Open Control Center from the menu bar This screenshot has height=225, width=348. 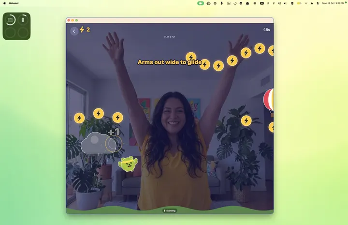coord(318,3)
